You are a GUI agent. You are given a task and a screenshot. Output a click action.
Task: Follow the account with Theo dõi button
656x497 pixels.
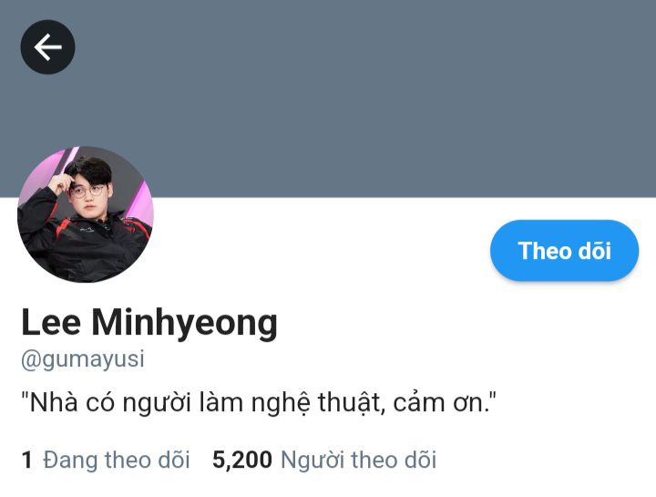click(x=564, y=251)
